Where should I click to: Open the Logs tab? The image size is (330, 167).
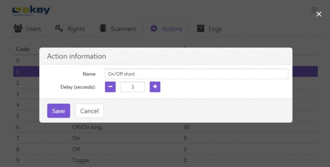pyautogui.click(x=209, y=29)
